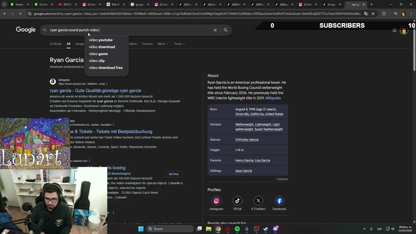
Task: Open Amazon ryan garcia result link
Action: click(95, 91)
